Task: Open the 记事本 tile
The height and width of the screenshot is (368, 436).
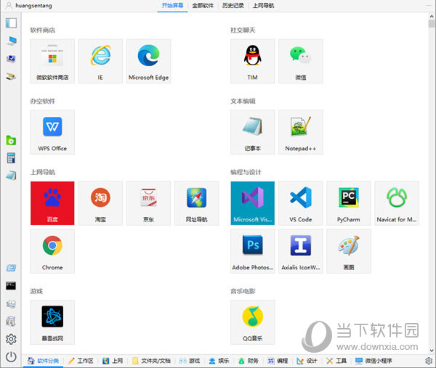Action: [x=252, y=132]
